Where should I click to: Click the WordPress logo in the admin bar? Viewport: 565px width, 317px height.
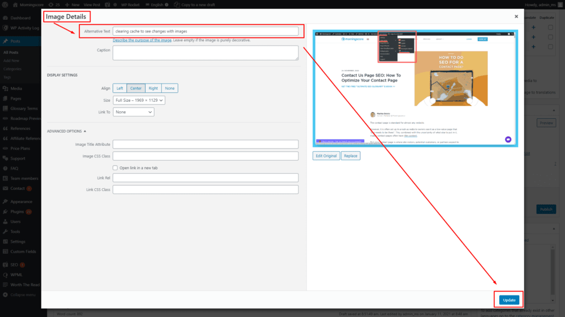pos(5,4)
